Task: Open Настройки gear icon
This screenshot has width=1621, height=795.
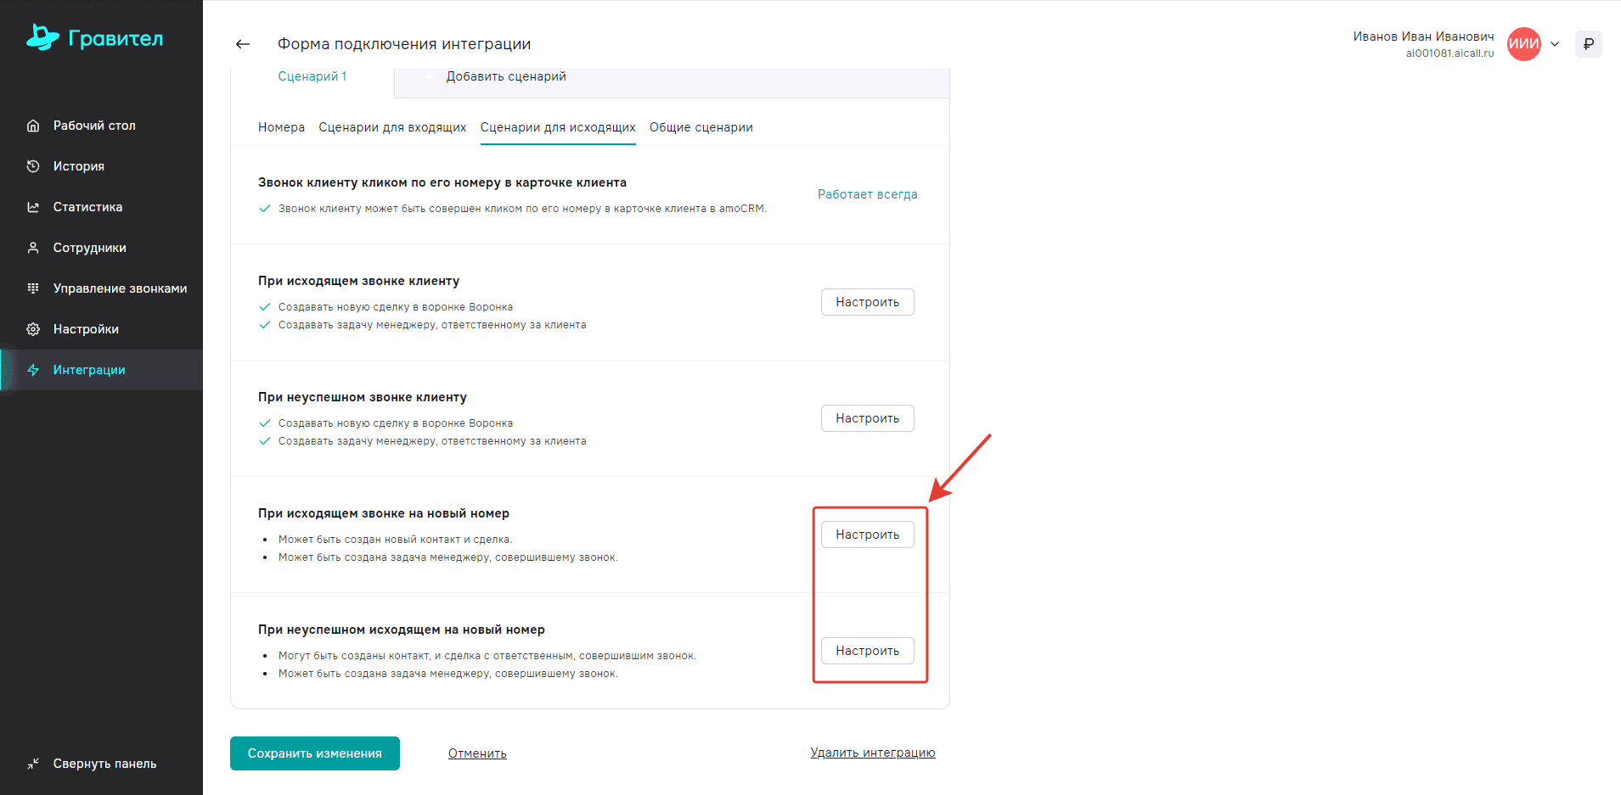Action: point(33,329)
